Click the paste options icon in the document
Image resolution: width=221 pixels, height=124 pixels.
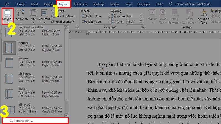click(101, 69)
